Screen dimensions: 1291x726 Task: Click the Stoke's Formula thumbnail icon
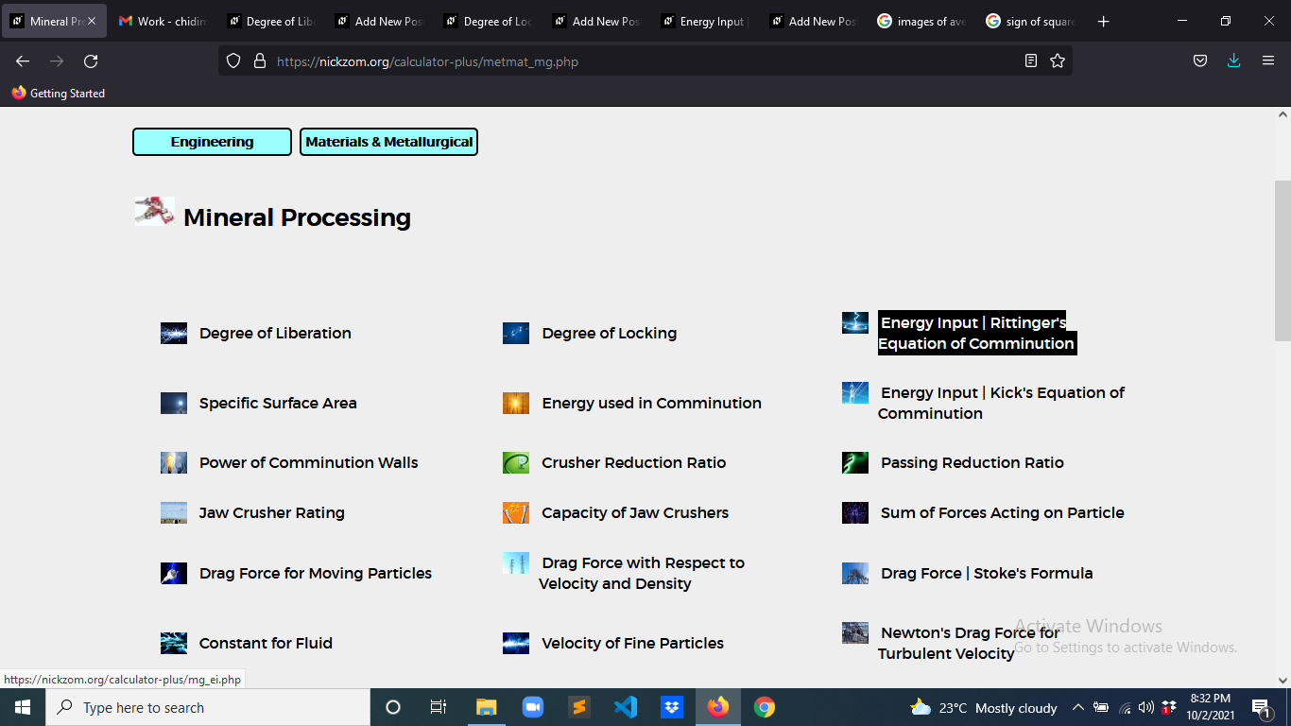point(855,573)
